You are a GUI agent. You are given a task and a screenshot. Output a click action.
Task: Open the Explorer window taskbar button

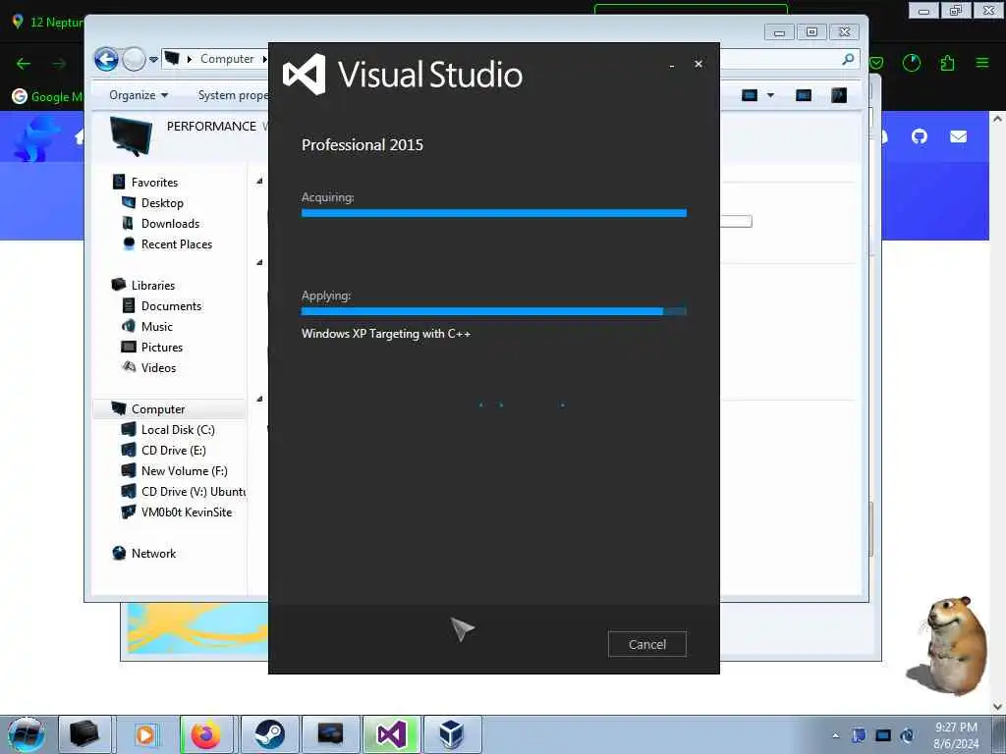[330, 734]
